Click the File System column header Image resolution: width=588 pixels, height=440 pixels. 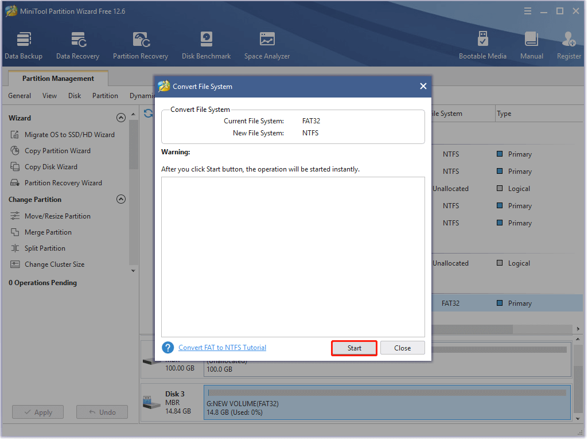point(447,114)
